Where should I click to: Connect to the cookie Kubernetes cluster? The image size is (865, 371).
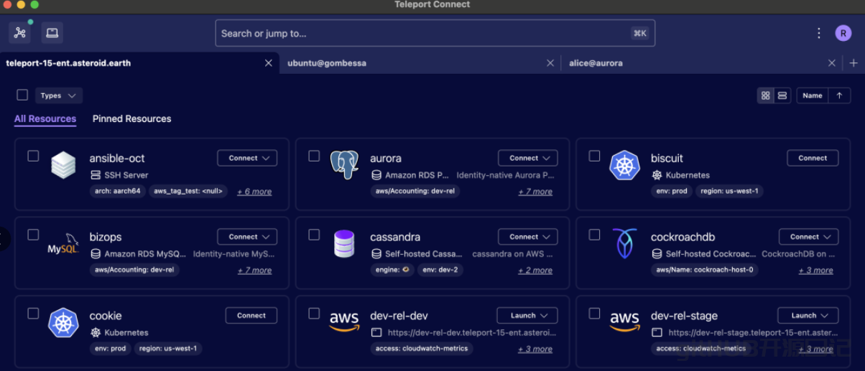(x=251, y=316)
